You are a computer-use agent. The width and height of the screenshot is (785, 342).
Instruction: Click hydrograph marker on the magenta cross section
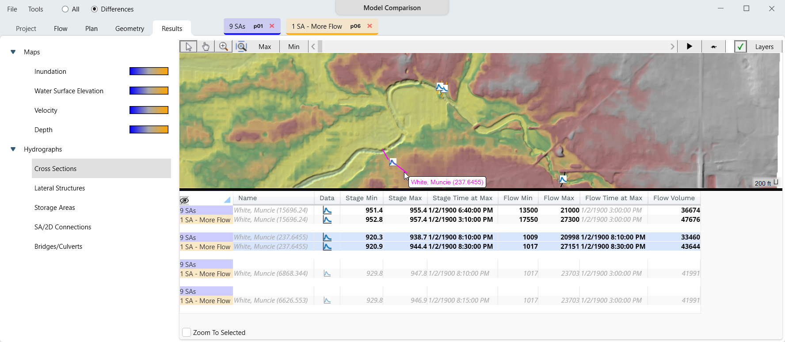[393, 162]
